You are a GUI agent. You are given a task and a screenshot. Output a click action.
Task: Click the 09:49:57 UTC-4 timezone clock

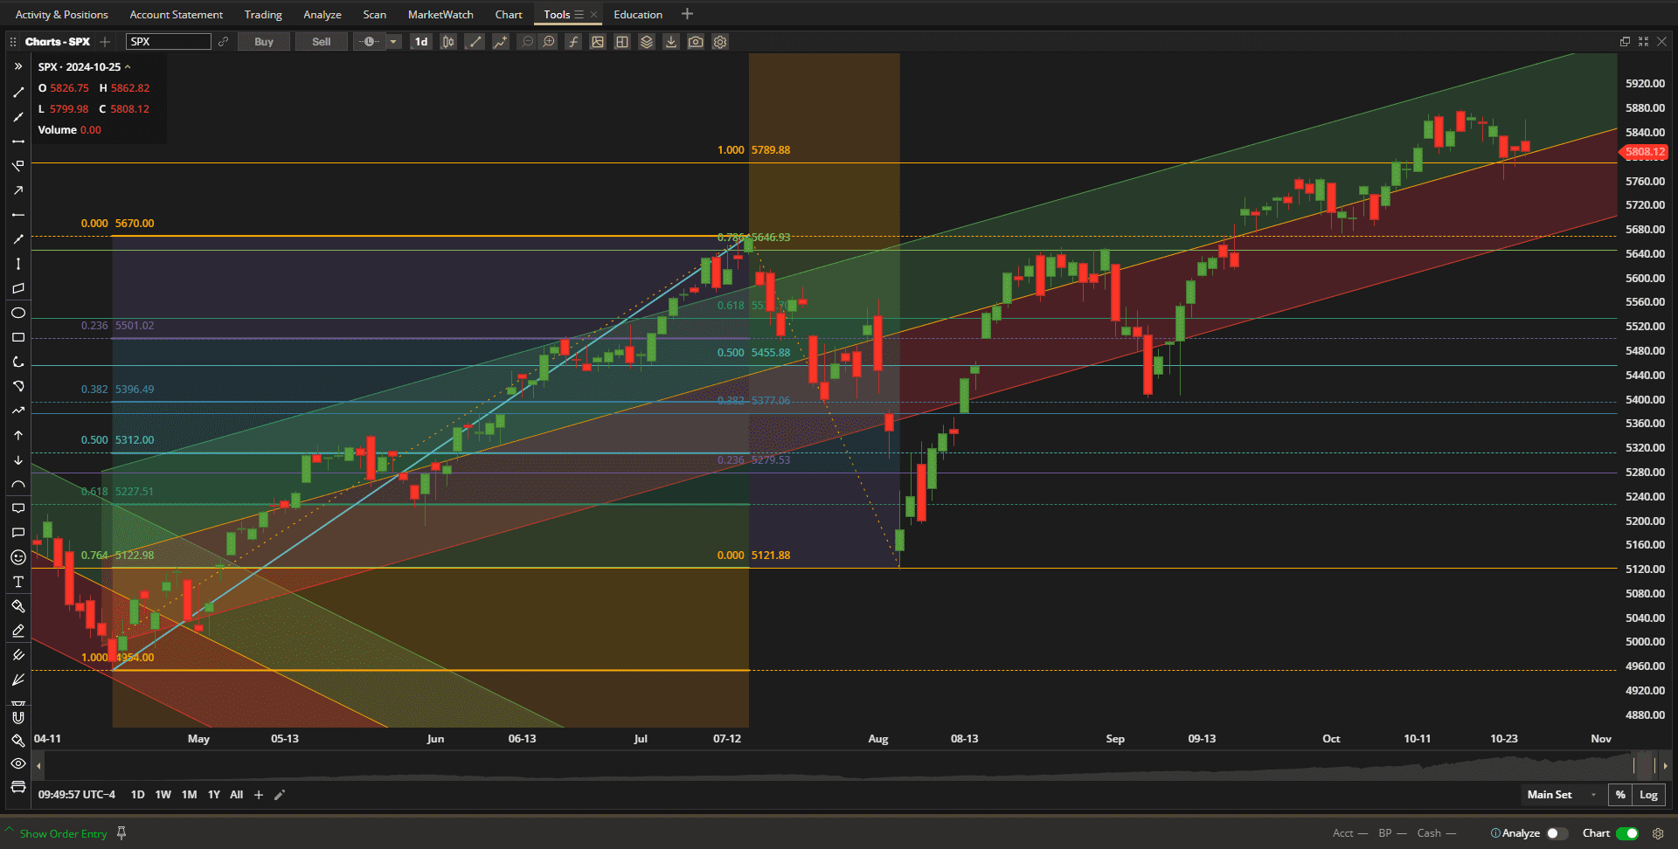click(x=77, y=795)
